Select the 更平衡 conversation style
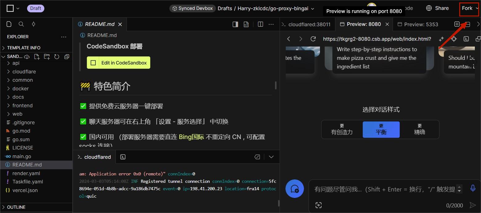 (x=381, y=129)
